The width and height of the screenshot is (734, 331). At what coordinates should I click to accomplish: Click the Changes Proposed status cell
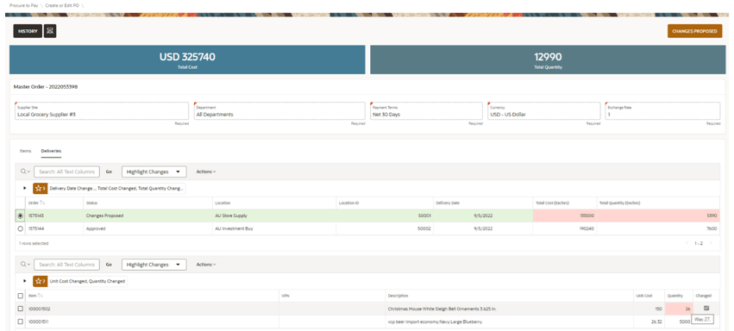[148, 216]
